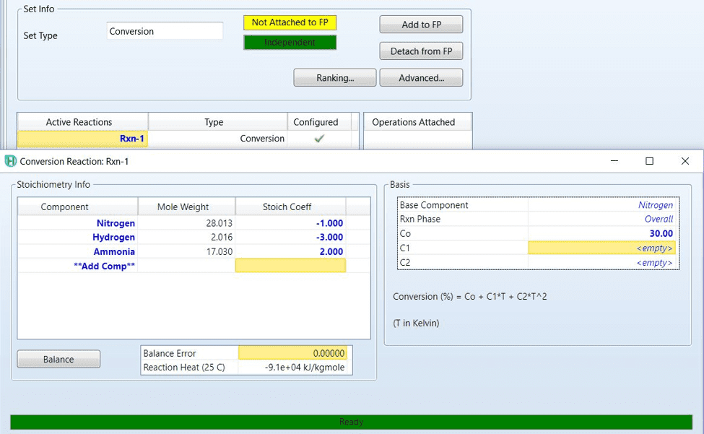The height and width of the screenshot is (434, 704).
Task: Click the Add to FP button
Action: click(x=421, y=25)
